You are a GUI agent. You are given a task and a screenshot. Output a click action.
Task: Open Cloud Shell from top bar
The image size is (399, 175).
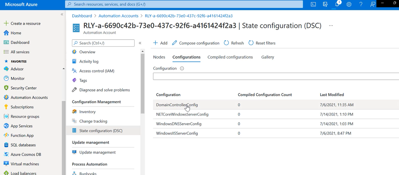[314, 4]
